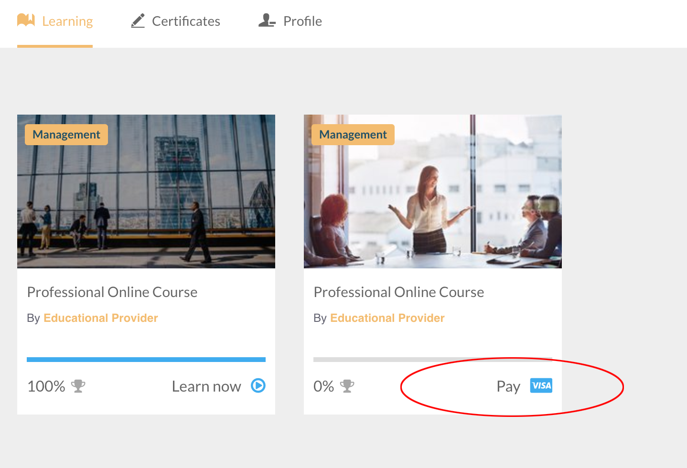Click the Certificates pencil icon

pos(138,21)
